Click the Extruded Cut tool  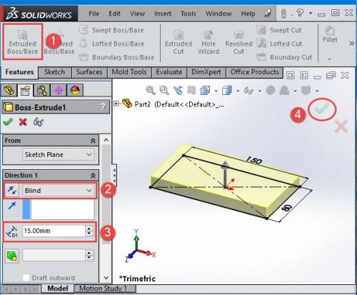178,42
